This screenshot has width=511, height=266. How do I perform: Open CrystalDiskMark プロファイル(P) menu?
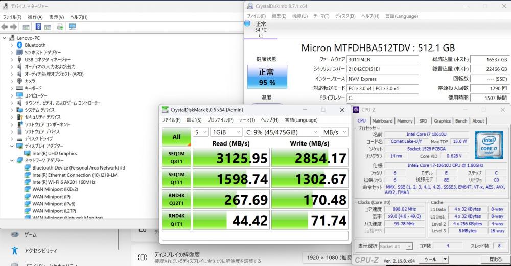220,120
